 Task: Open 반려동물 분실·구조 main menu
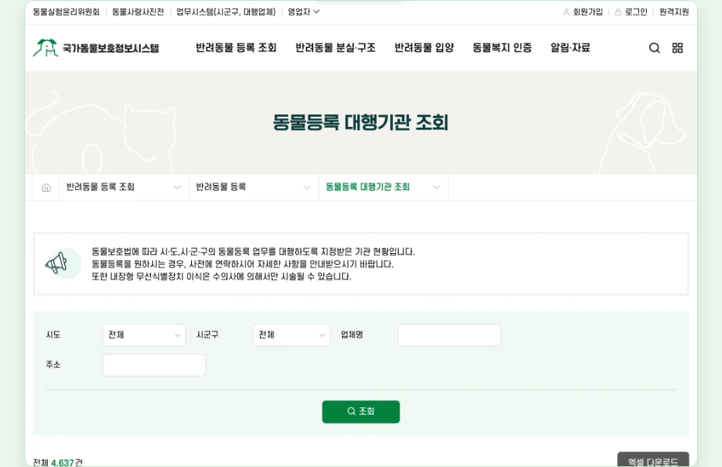(335, 48)
